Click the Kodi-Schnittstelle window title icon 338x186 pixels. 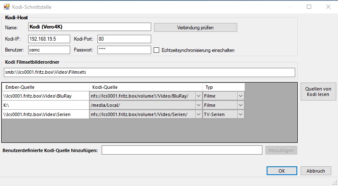[7, 7]
